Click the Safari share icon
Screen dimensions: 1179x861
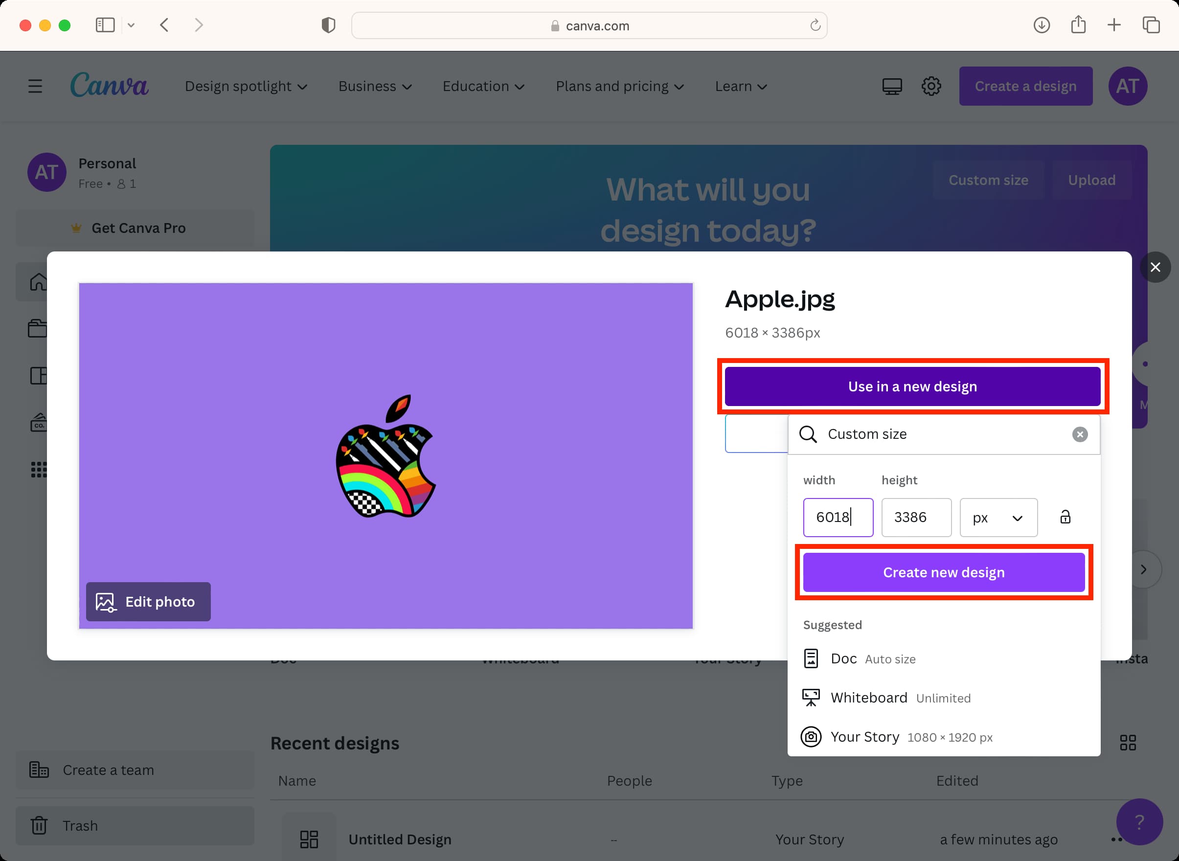tap(1078, 24)
